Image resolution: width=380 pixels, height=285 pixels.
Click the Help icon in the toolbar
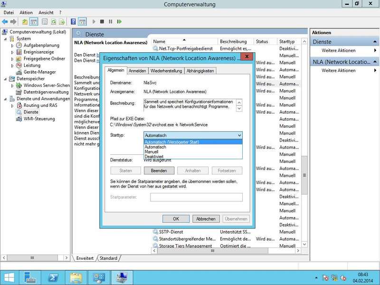click(x=73, y=21)
